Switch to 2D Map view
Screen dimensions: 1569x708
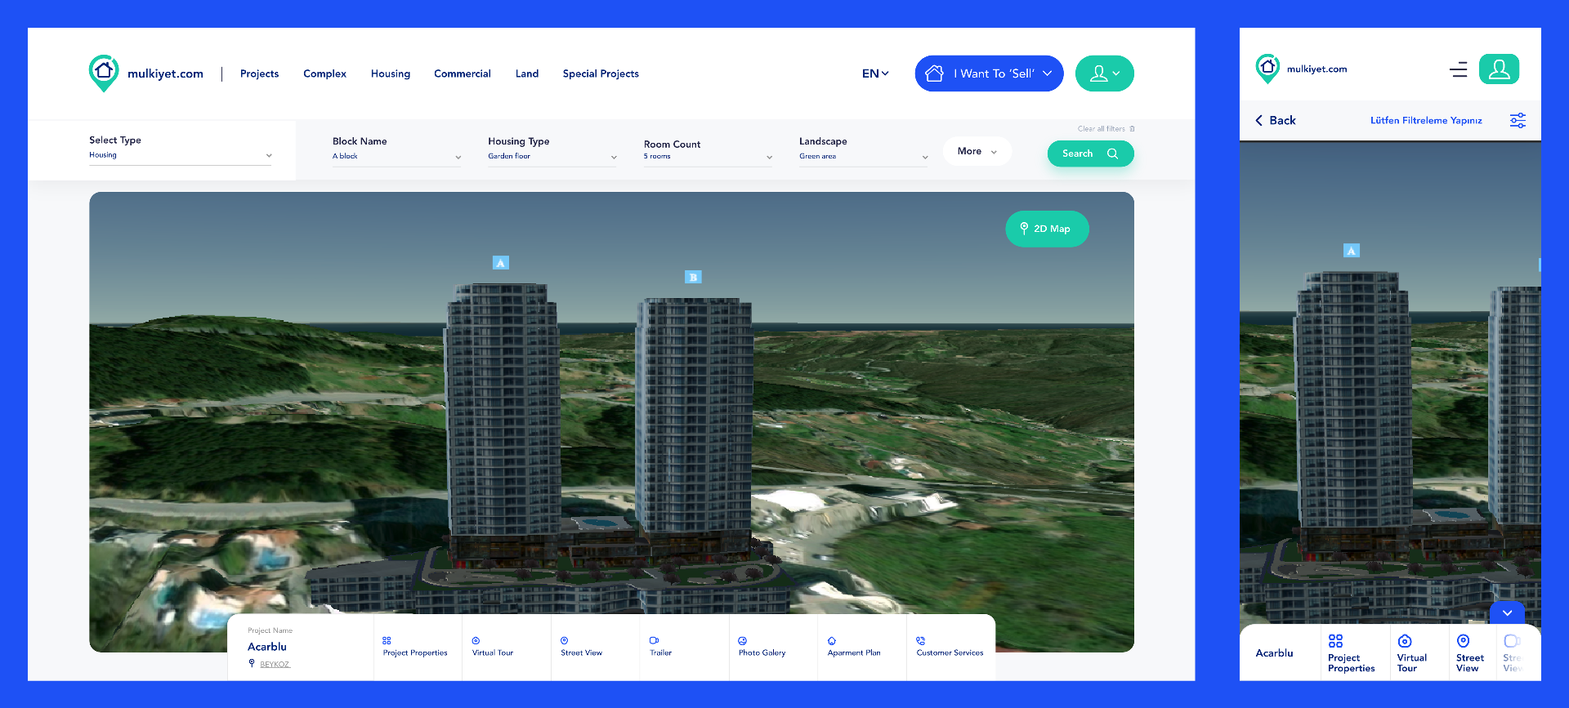coord(1047,229)
